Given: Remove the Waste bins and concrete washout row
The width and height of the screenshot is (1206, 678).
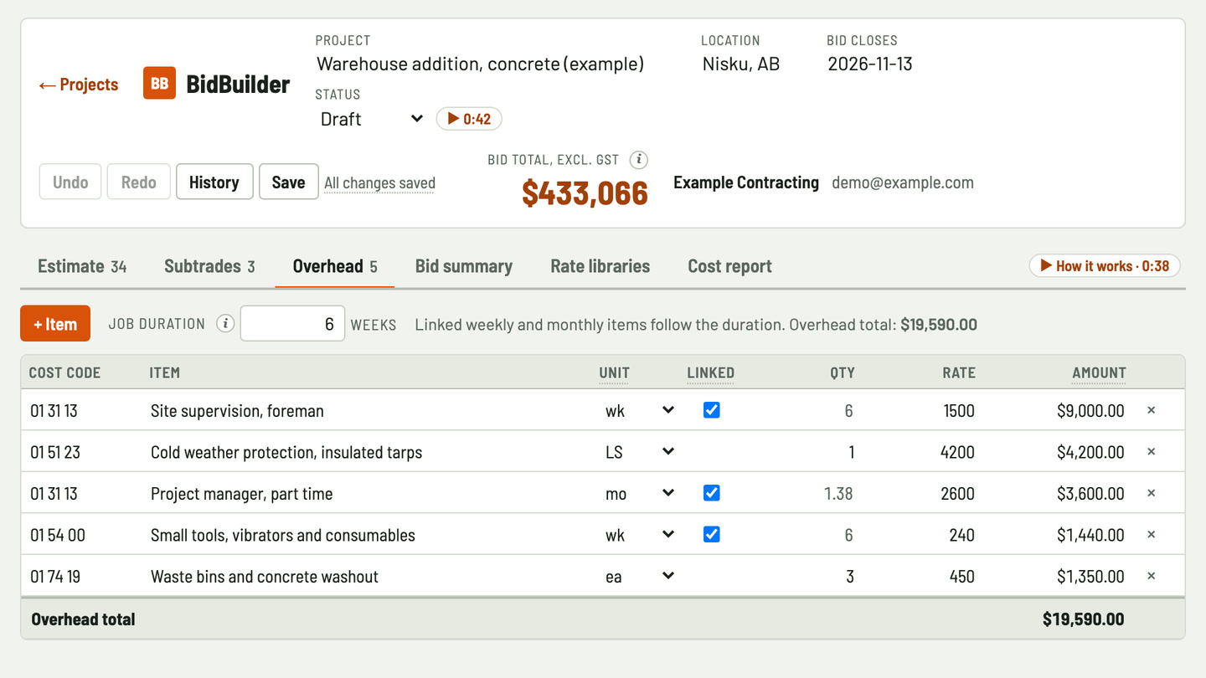Looking at the screenshot, I should pos(1151,576).
